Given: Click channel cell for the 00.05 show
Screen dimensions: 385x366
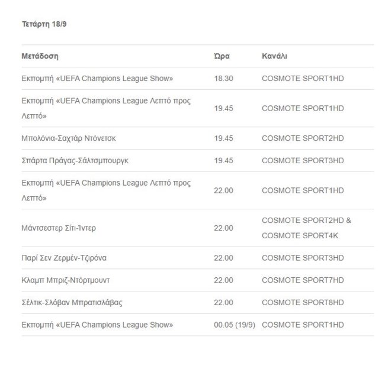Looking at the screenshot, I should pos(302,325).
